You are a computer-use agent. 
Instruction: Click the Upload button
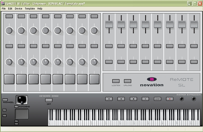pos(128,81)
